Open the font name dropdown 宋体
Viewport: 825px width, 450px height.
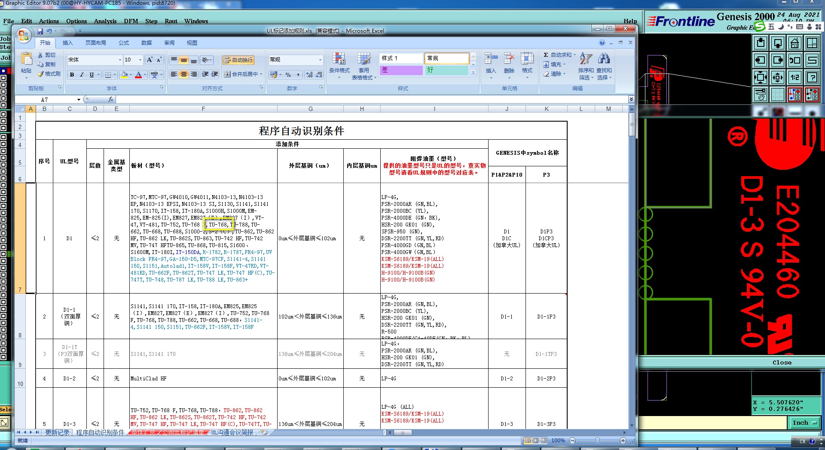120,60
